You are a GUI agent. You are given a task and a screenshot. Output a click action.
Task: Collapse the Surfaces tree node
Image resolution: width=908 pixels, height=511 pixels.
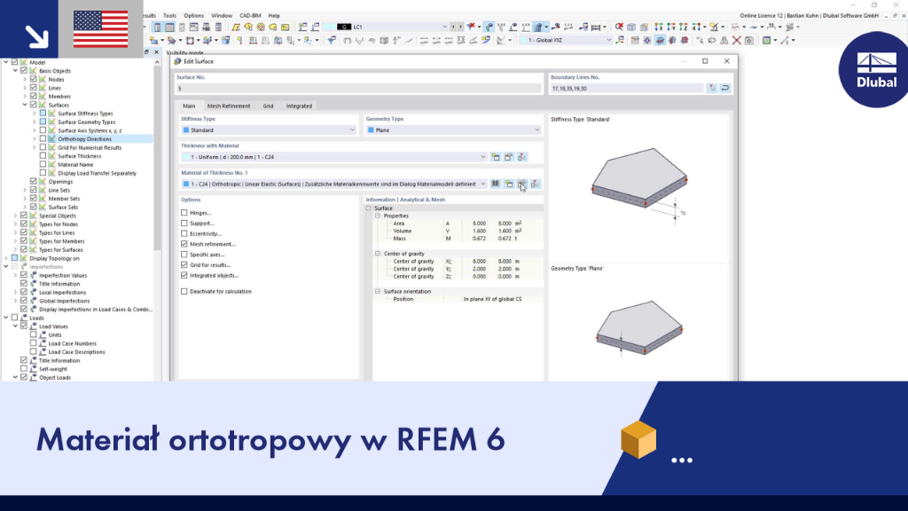(25, 105)
